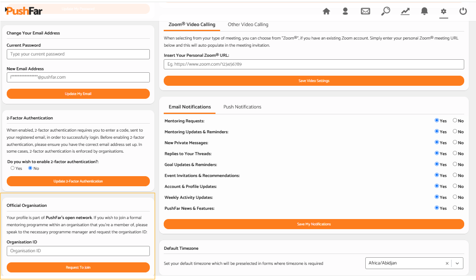Choose Yes for Account & Profile Updates

(x=436, y=186)
